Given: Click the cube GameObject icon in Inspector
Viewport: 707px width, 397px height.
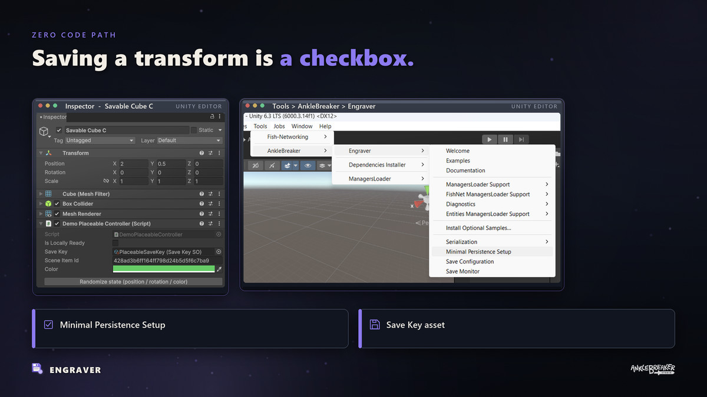Looking at the screenshot, I should point(44,131).
